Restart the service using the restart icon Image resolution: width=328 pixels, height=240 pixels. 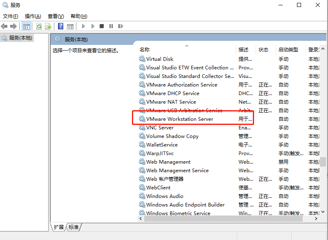(121, 26)
